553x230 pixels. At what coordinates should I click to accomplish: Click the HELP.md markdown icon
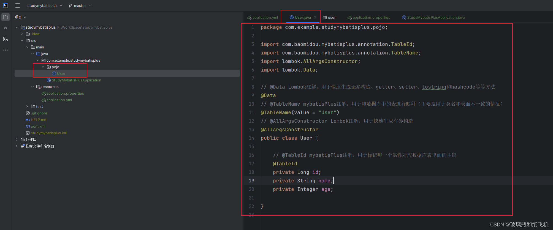pyautogui.click(x=28, y=120)
